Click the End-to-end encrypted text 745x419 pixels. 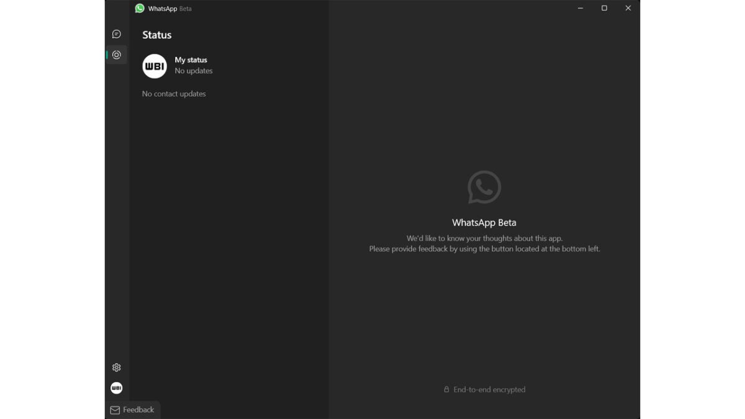coord(489,390)
